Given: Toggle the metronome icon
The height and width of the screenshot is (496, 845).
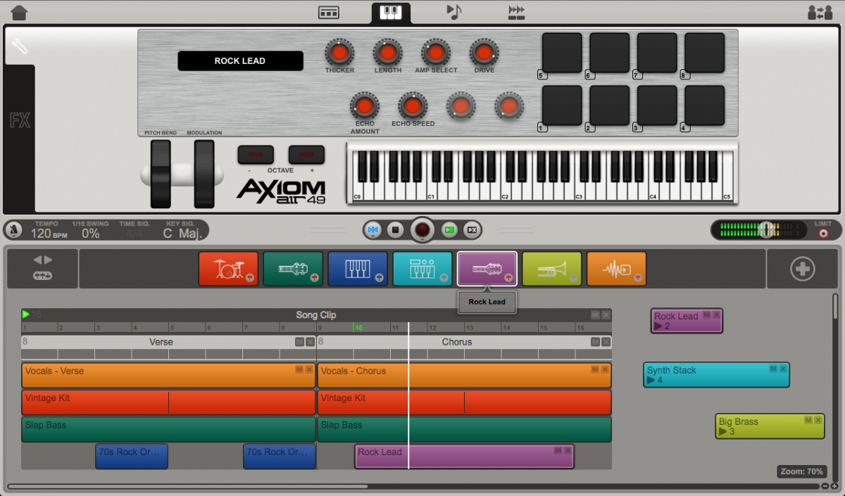Looking at the screenshot, I should point(13,230).
